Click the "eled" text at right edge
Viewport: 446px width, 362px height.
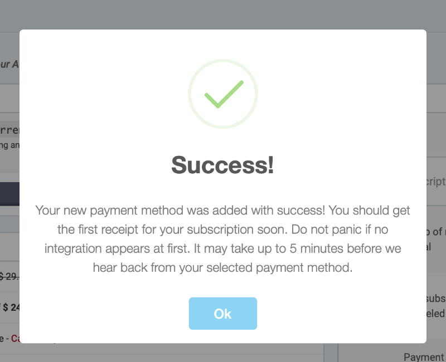pyautogui.click(x=436, y=314)
